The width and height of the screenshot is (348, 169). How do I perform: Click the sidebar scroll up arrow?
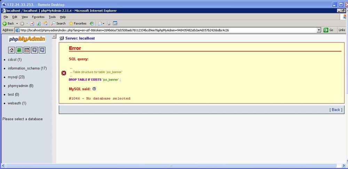(54, 36)
